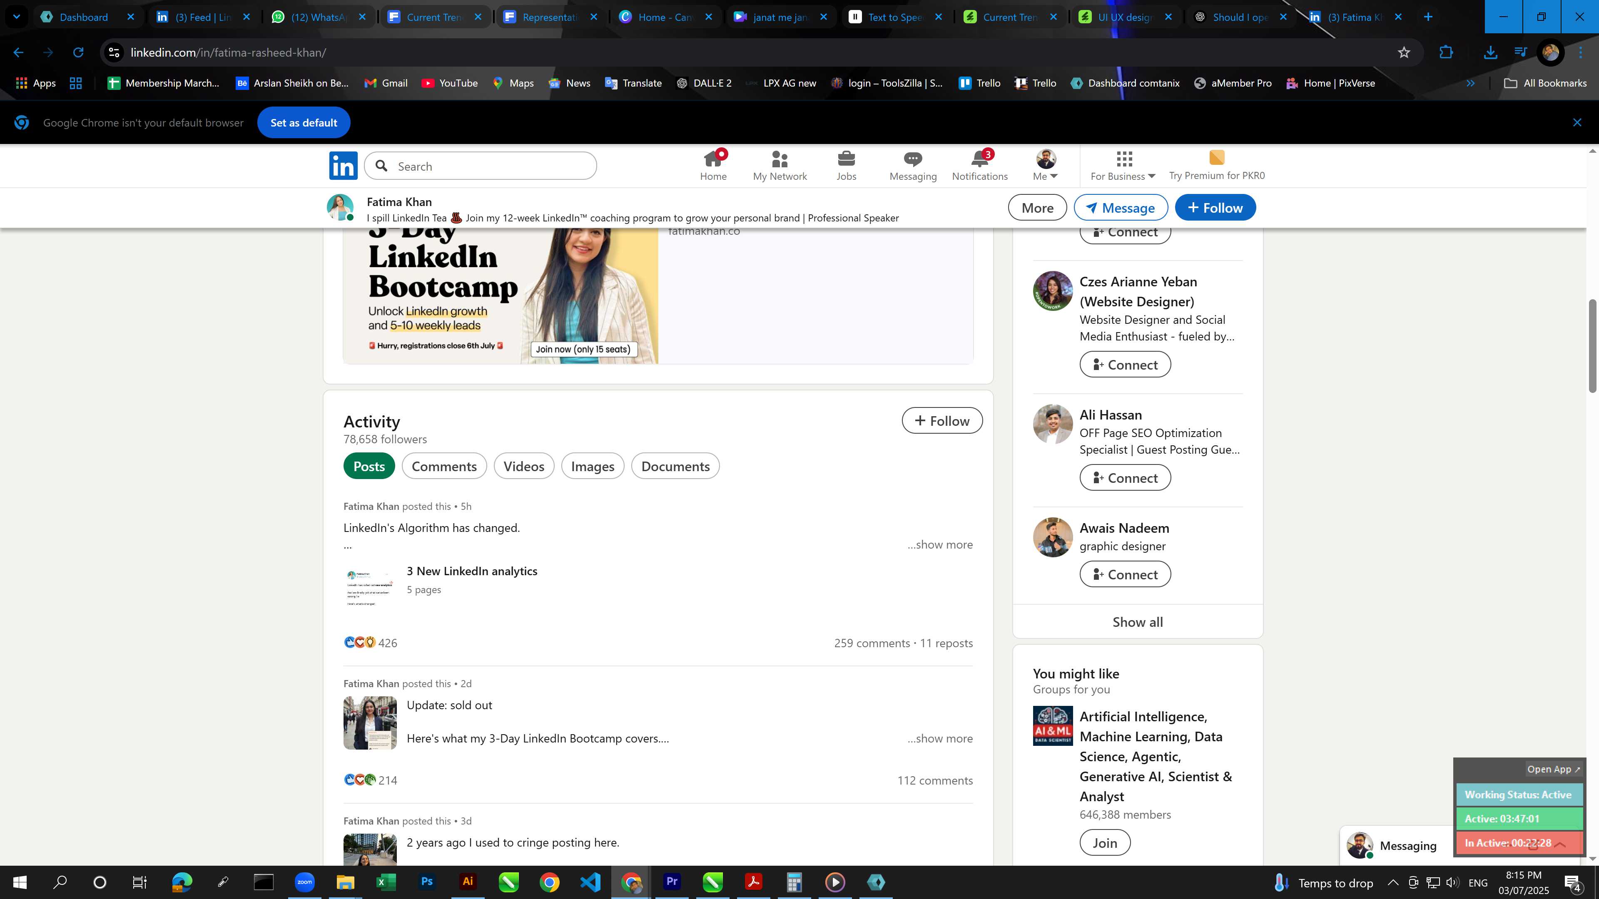Open All Bookmarks folder
This screenshot has height=899, width=1599.
pos(1545,83)
